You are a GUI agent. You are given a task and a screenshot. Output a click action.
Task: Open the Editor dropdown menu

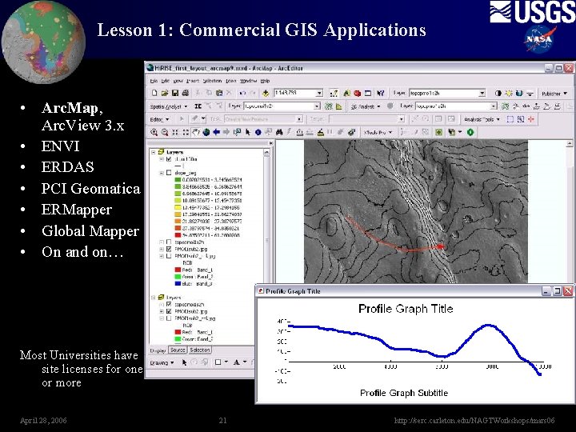click(159, 119)
